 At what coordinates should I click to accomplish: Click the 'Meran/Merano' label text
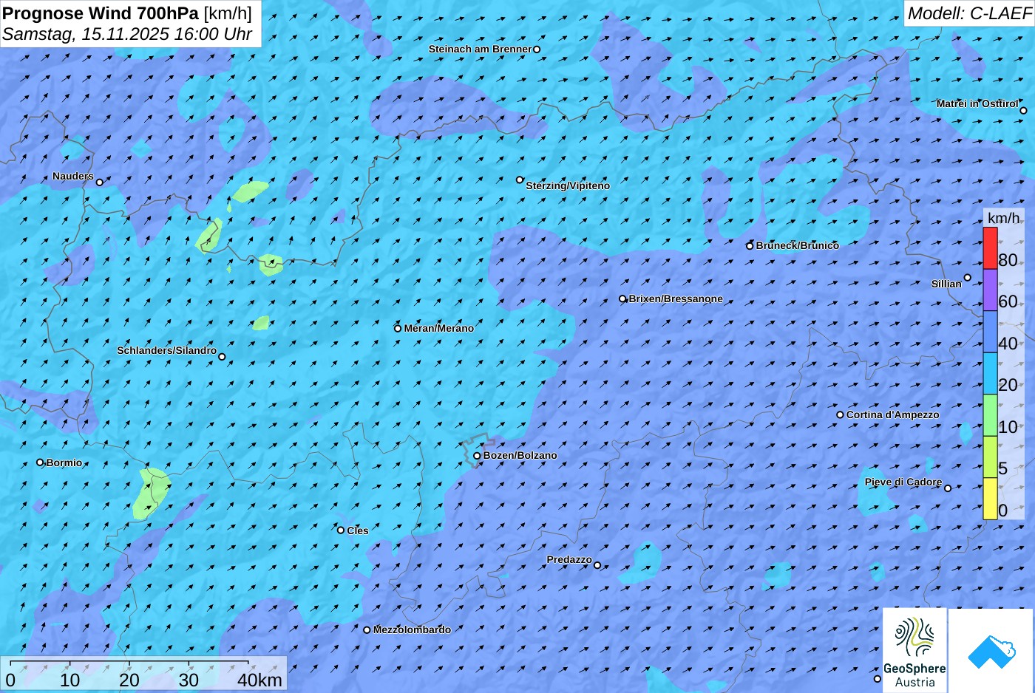click(439, 328)
